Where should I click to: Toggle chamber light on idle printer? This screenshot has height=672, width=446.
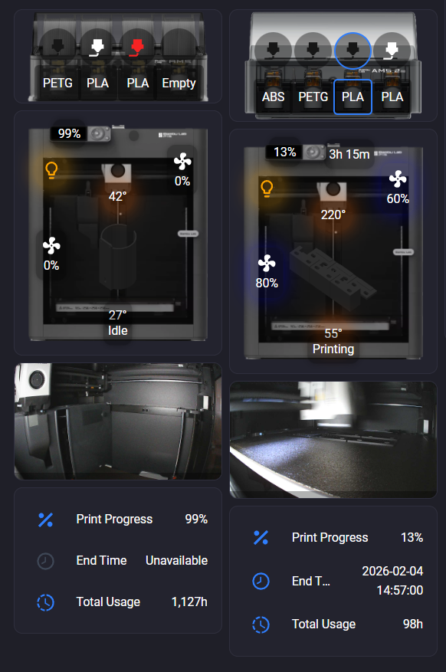tap(51, 170)
